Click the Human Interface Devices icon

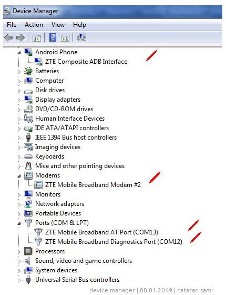(28, 119)
